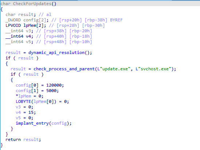Select the lpMem[2] variable declaration
Screen dimensions: 200x150
tap(26, 25)
